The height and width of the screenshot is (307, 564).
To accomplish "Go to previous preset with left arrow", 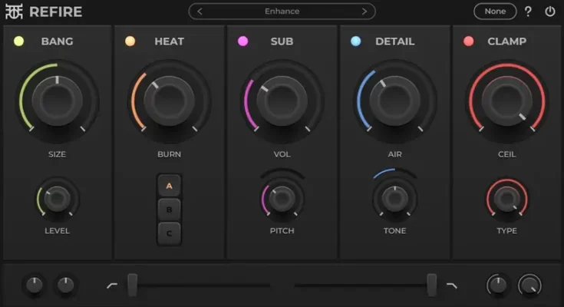I will 200,12.
